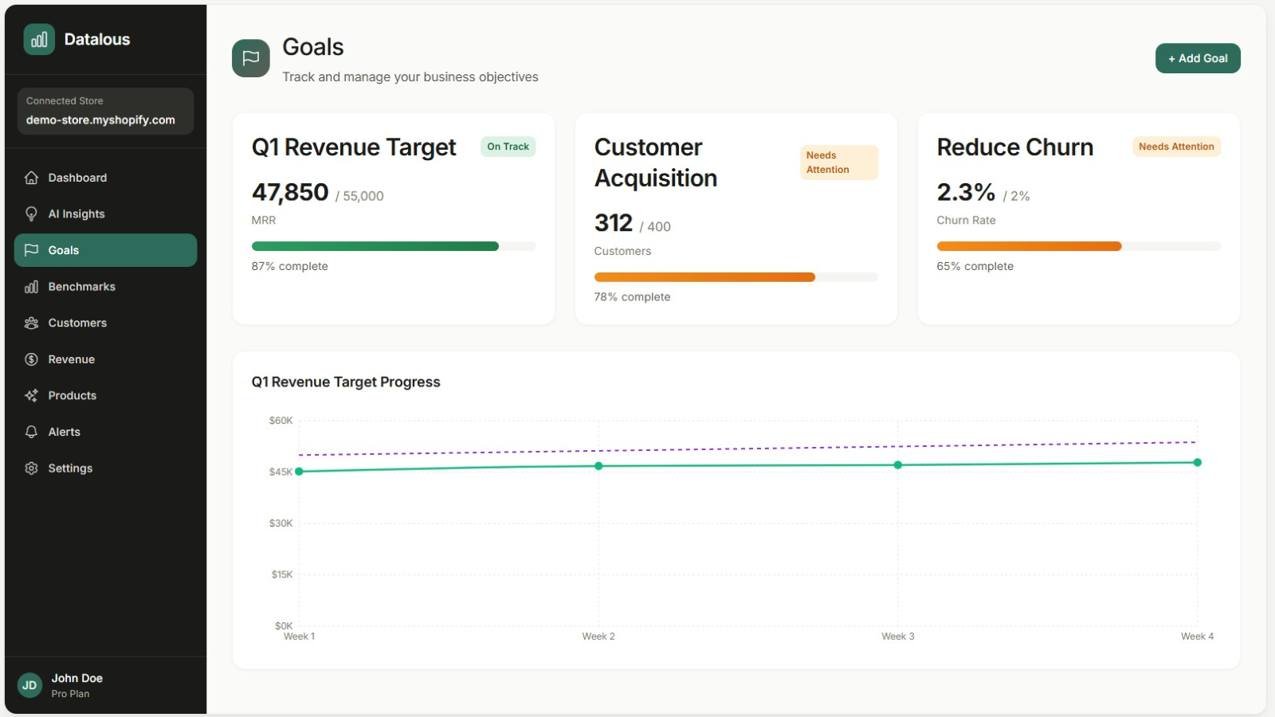Viewport: 1275px width, 717px height.
Task: Open the Settings gear icon
Action: point(31,468)
